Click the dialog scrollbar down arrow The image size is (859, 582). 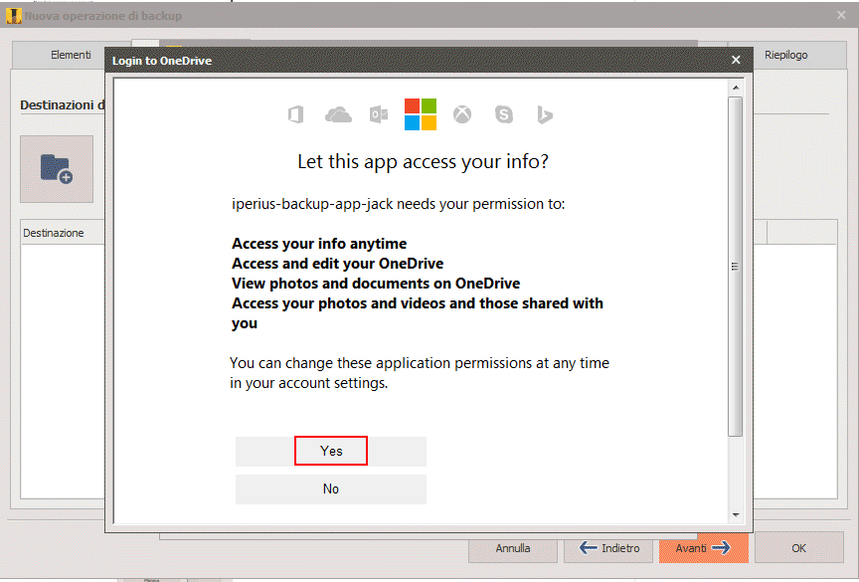[x=736, y=515]
